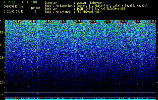
Task: Click the yellow meteor marker below 0843
Action: (55, 98)
